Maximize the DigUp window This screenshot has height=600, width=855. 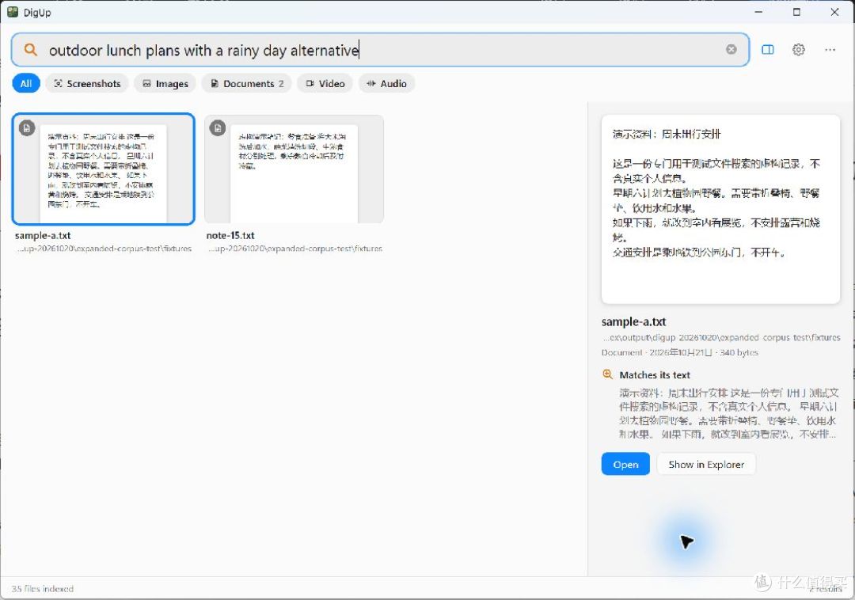pos(796,12)
